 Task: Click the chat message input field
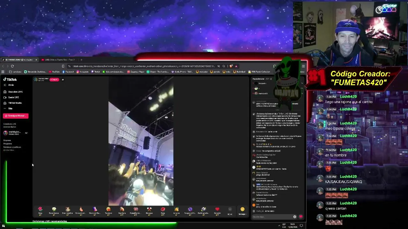click(273, 217)
